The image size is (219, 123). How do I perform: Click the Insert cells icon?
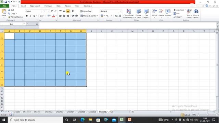tap(154, 11)
